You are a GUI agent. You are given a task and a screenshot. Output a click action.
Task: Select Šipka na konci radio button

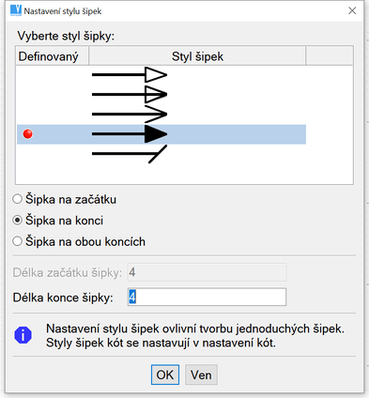tap(17, 221)
